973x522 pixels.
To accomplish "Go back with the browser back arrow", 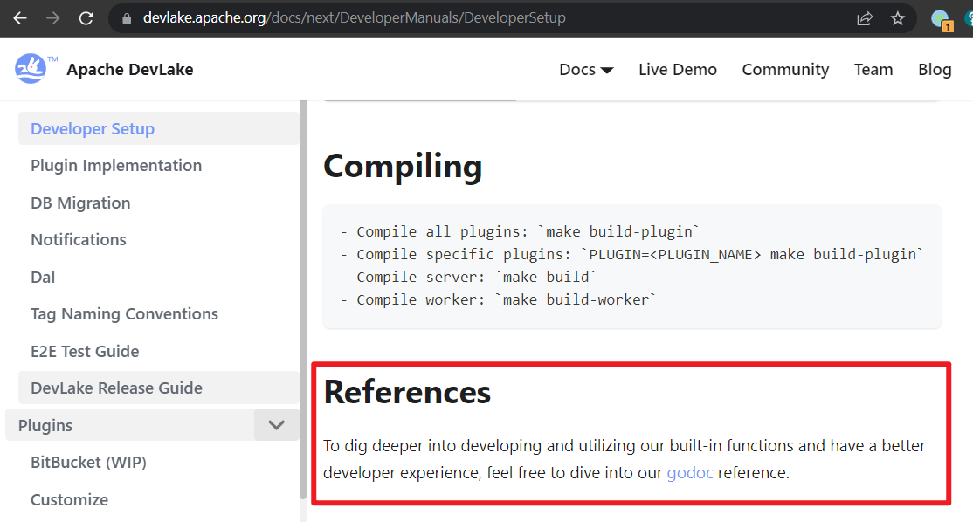I will 20,18.
